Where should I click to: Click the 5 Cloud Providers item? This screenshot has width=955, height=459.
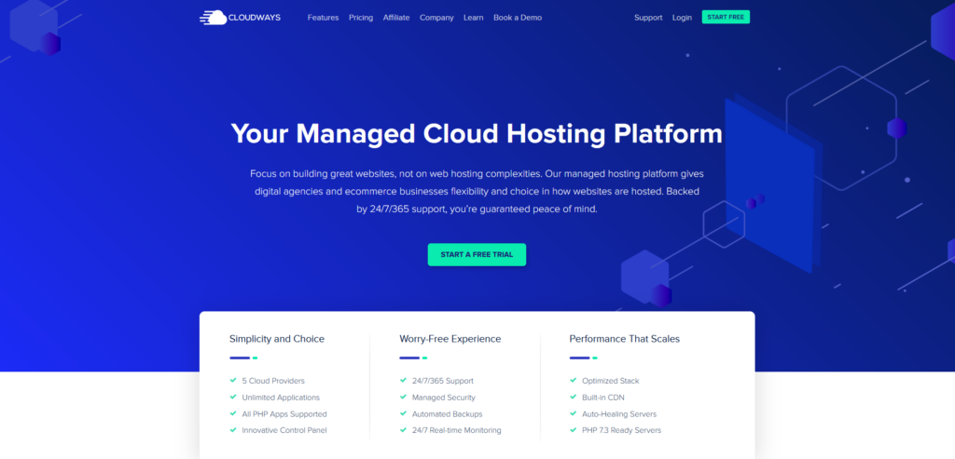tap(273, 381)
